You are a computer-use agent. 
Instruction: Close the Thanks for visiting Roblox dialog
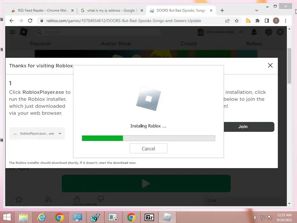pos(270,65)
